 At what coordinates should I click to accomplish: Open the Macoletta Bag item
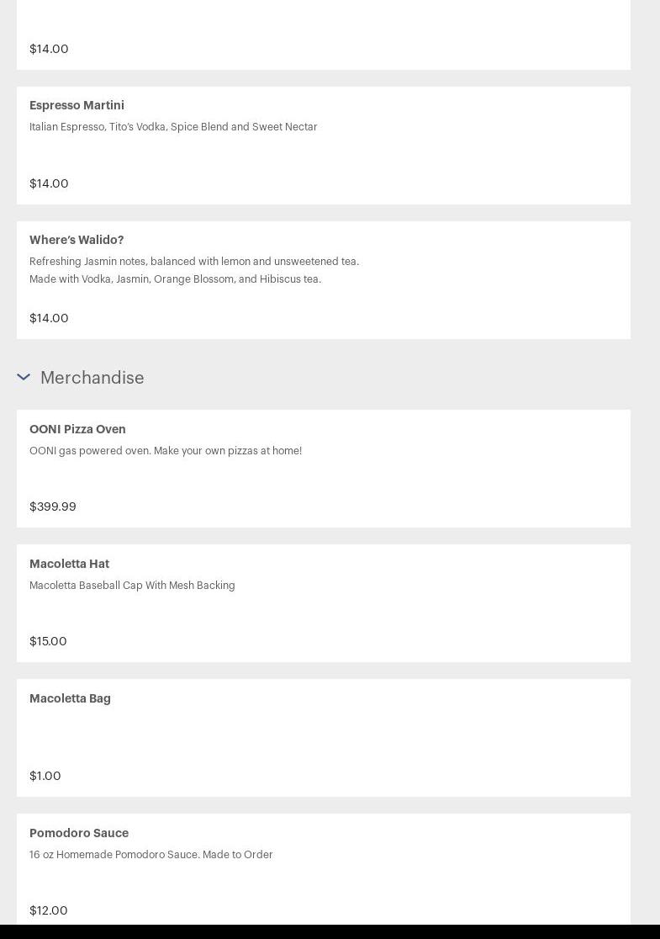(x=70, y=698)
